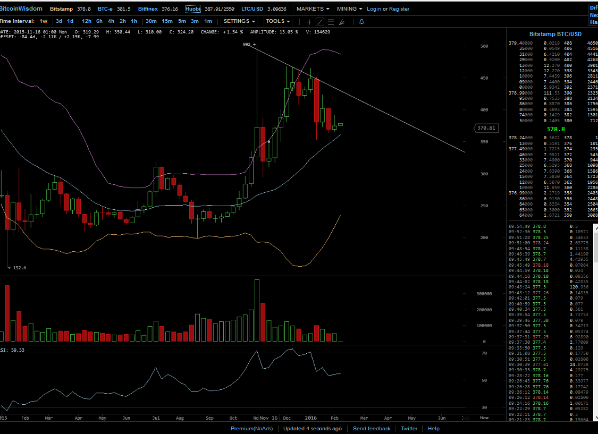Viewport: 598px width, 434px height.
Task: Choose the 1m time interval
Action: (x=208, y=21)
